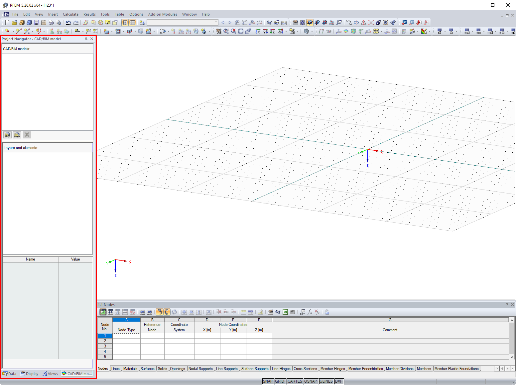Open the calculator in the table toolbar
Screen dimensions: 516x385
tap(293, 312)
